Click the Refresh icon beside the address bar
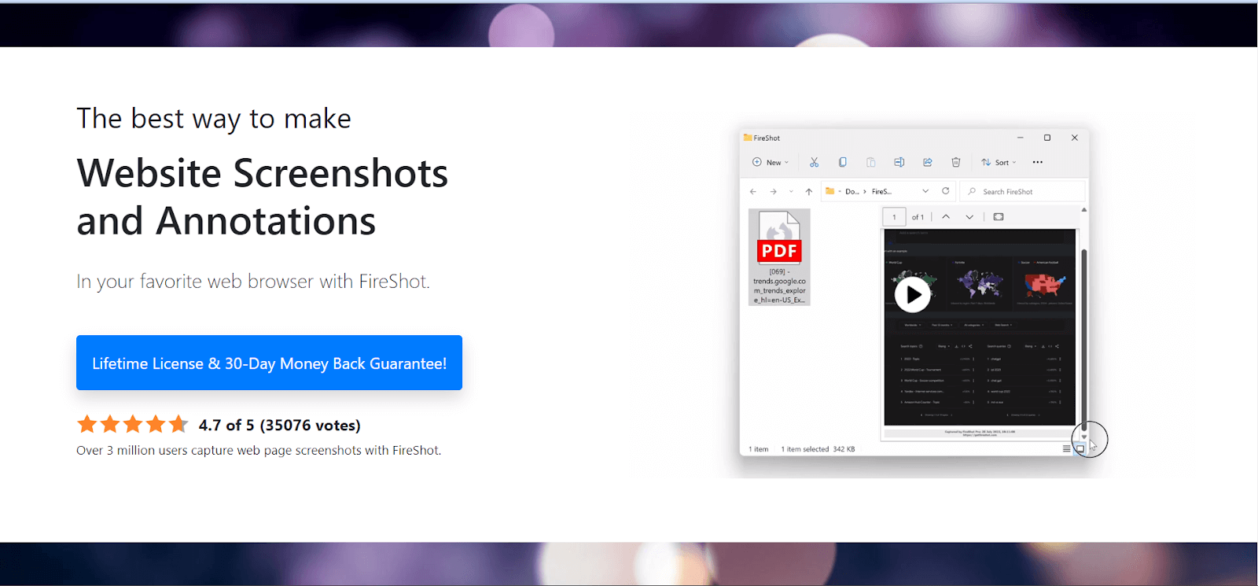Screen dimensions: 1258x586 click(945, 191)
